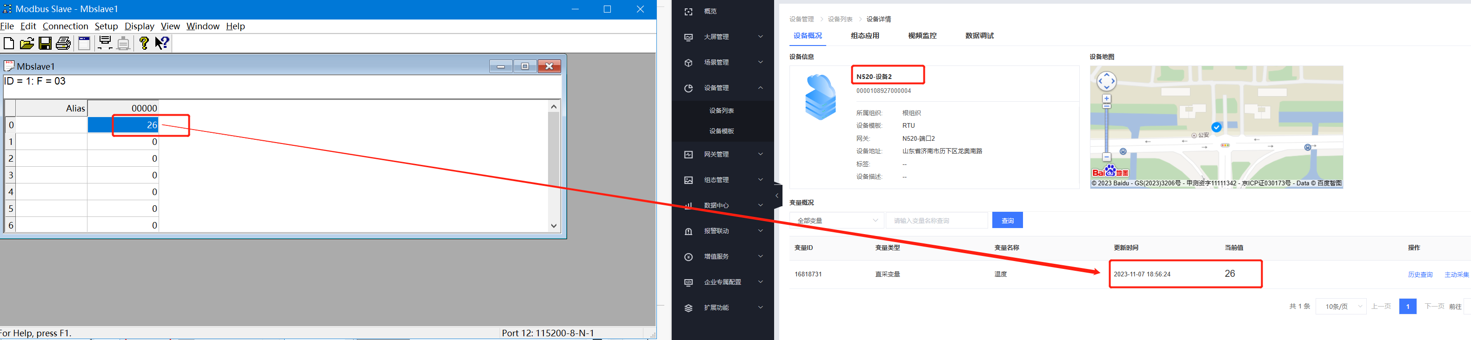Click the map zoom-in plus button
1471x340 pixels.
(1106, 98)
